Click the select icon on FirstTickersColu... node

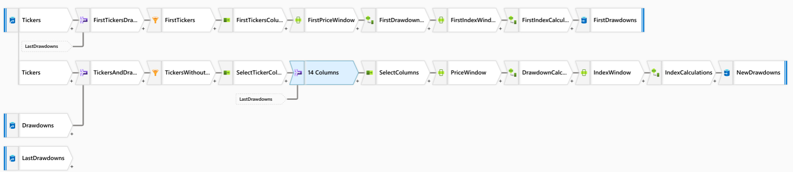227,20
